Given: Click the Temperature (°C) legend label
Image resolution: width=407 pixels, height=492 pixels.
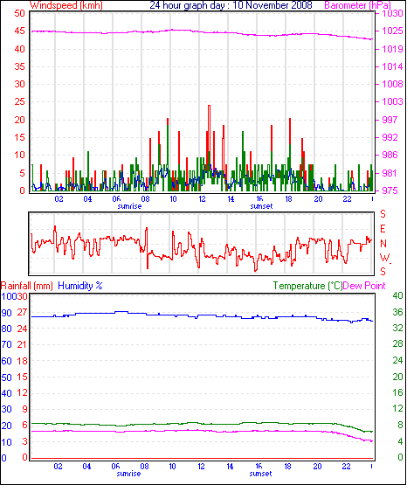Looking at the screenshot, I should pos(307,286).
